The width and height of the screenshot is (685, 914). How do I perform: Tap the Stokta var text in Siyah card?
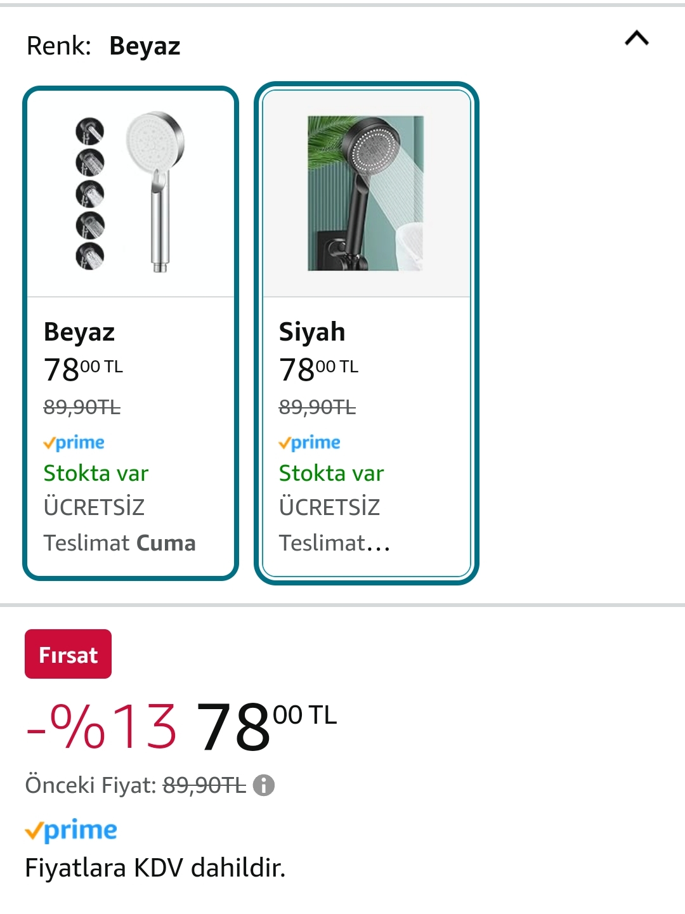(331, 473)
